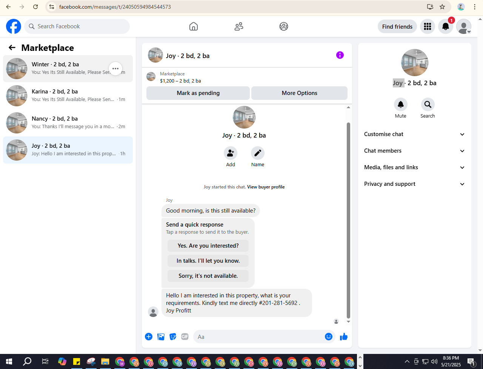Open the Facebook menu grid icon
Image resolution: width=483 pixels, height=369 pixels.
(x=428, y=26)
